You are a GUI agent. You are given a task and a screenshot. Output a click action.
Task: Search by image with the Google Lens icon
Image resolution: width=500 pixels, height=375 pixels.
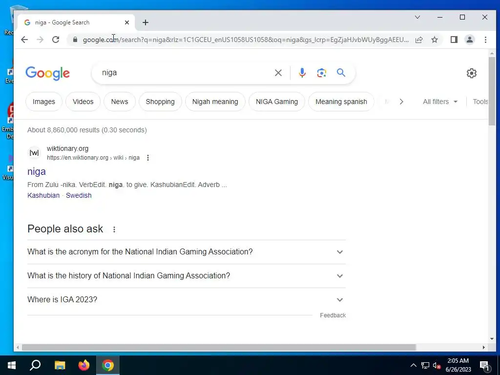321,73
